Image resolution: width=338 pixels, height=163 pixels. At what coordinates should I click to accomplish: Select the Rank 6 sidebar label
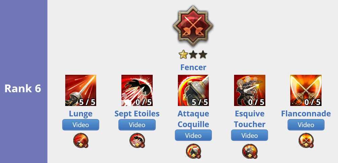23,89
